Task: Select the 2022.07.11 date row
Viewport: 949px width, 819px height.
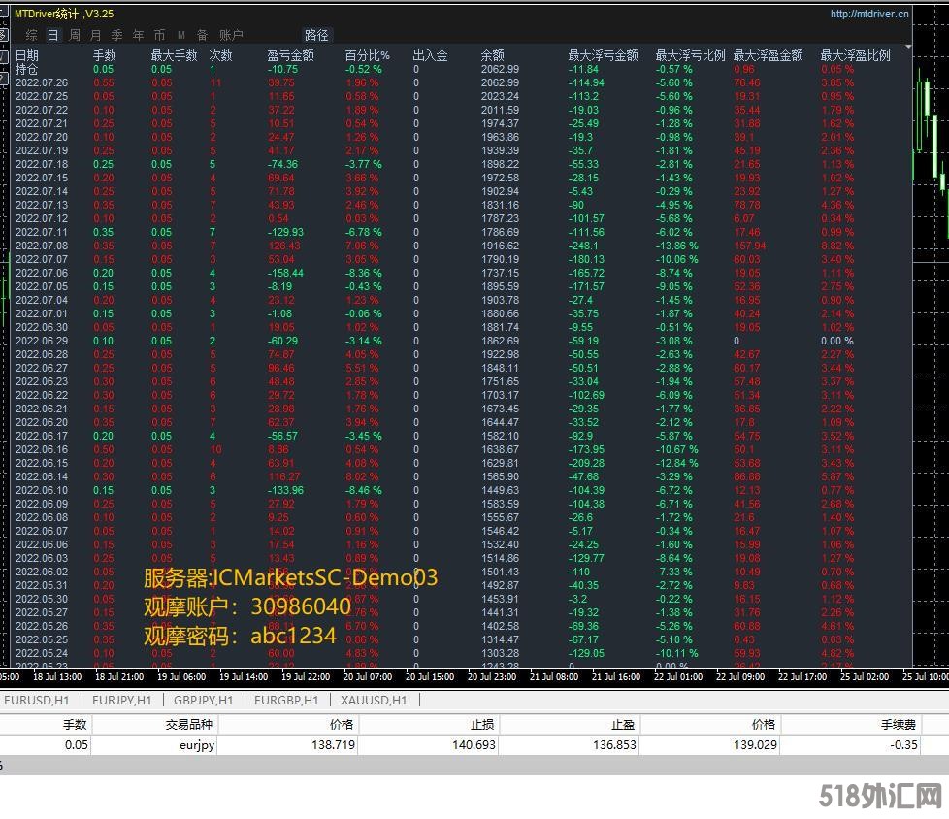Action: [41, 232]
